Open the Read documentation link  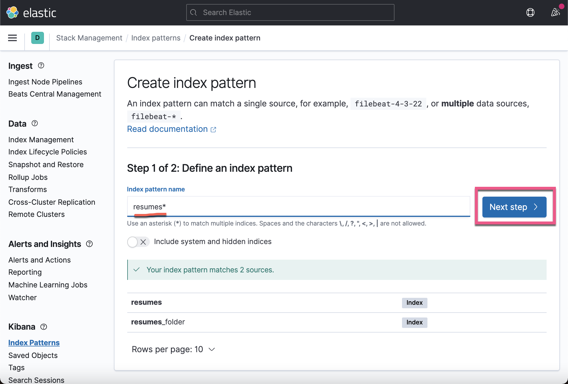click(167, 129)
